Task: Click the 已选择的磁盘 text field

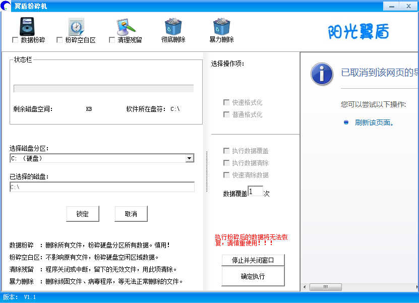Action: 102,187
